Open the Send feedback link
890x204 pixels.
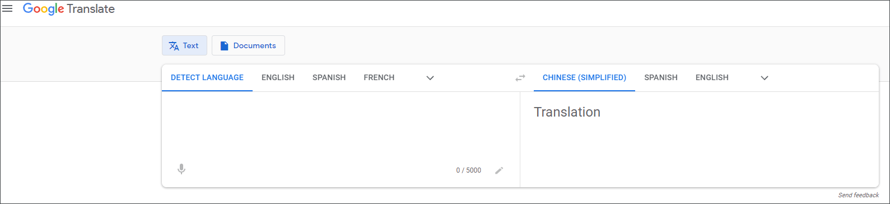[859, 195]
